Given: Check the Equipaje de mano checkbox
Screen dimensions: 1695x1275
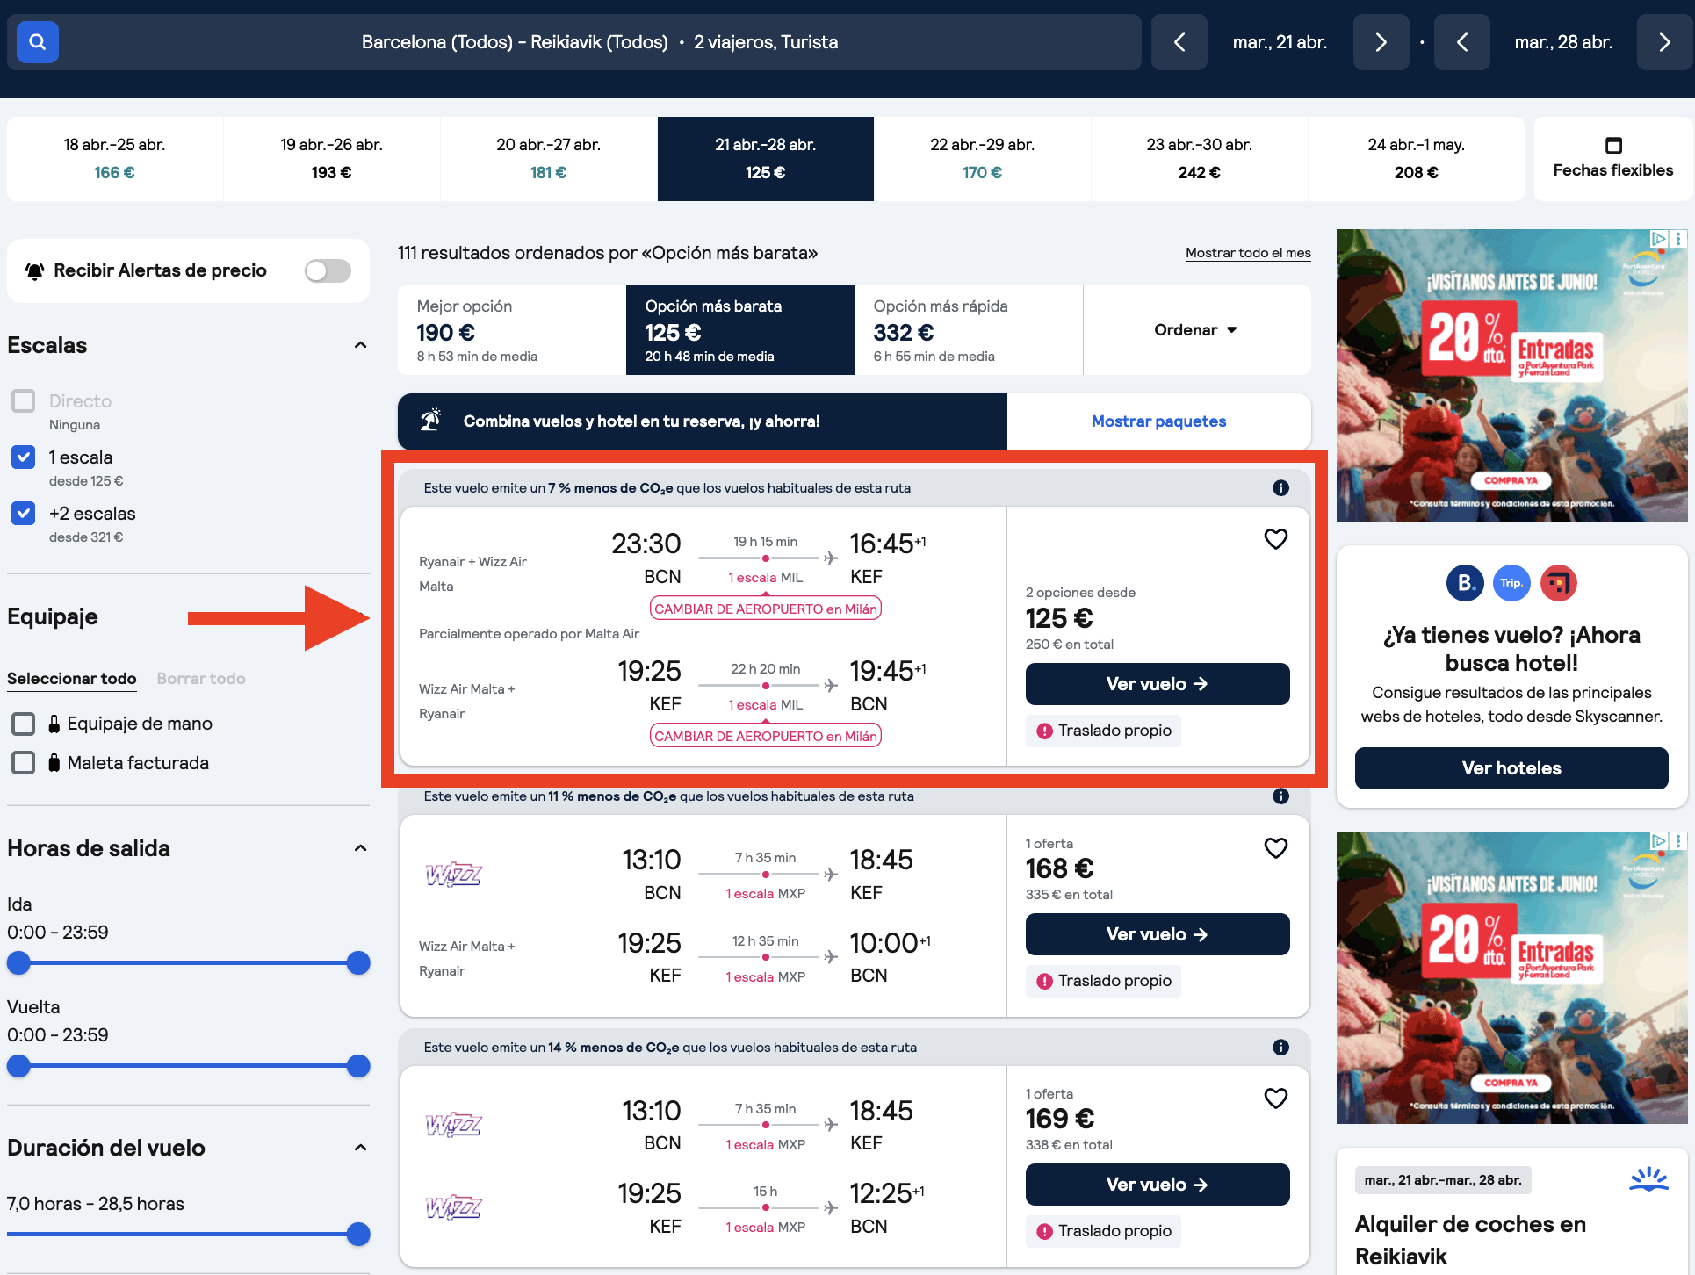Looking at the screenshot, I should (24, 724).
